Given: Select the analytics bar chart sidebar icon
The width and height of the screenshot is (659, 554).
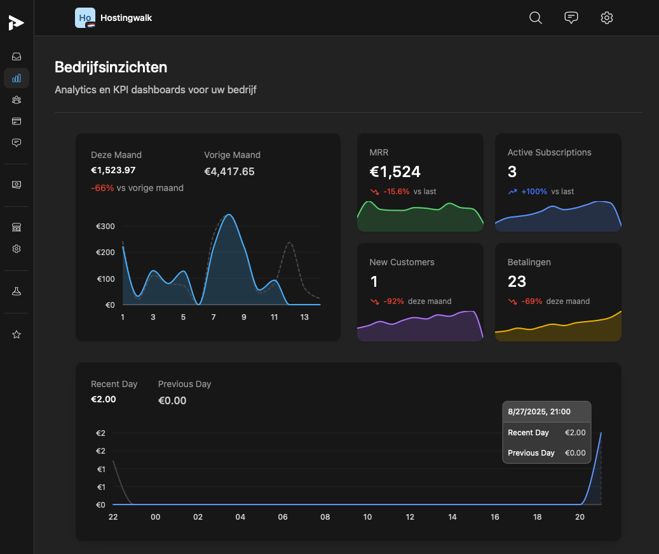Looking at the screenshot, I should [x=17, y=78].
